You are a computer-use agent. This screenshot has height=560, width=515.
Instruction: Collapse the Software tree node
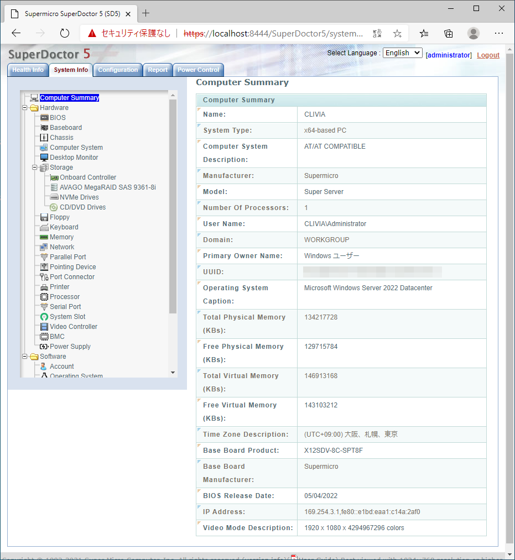point(25,357)
